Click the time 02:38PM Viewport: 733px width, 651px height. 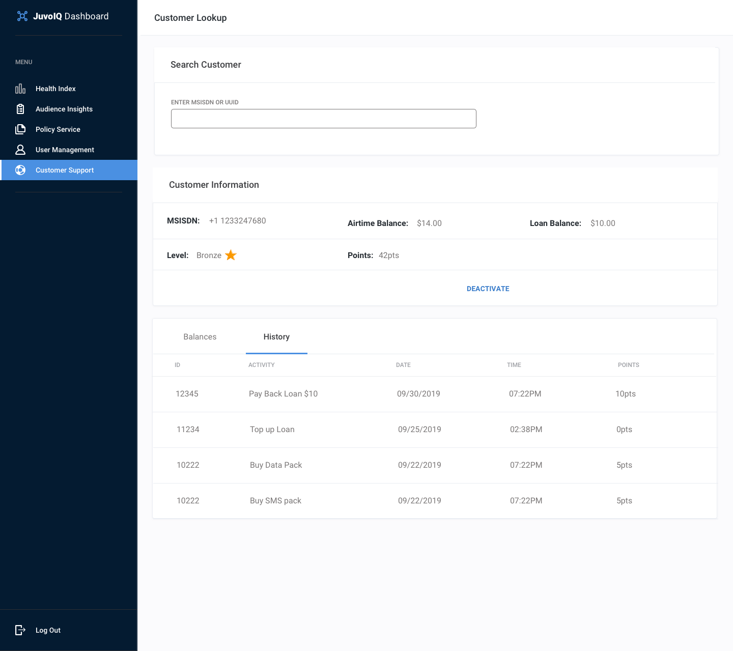coord(526,430)
